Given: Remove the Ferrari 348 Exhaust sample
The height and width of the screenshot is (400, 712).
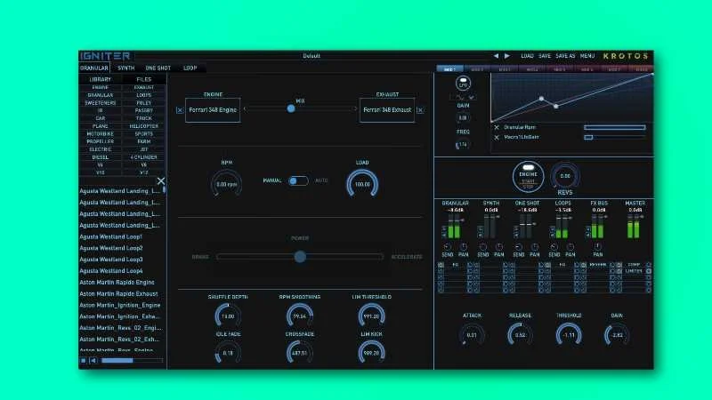Looking at the screenshot, I should point(420,110).
